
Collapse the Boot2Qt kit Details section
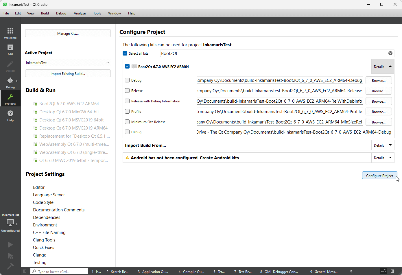(x=382, y=67)
